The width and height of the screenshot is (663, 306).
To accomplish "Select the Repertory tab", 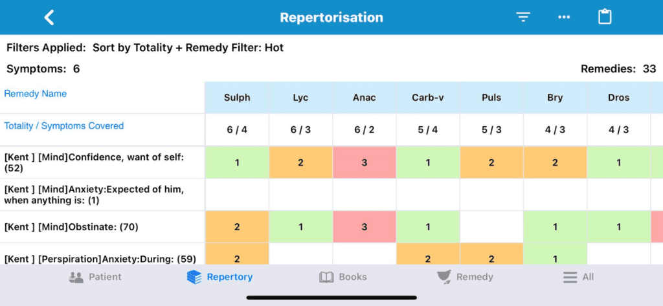I will click(219, 277).
